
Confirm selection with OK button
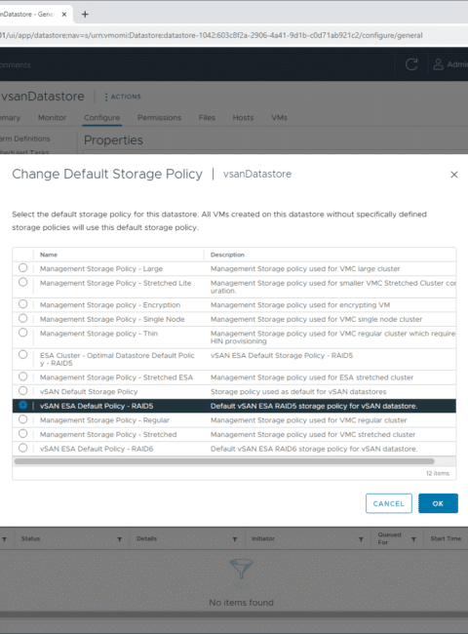(x=438, y=503)
